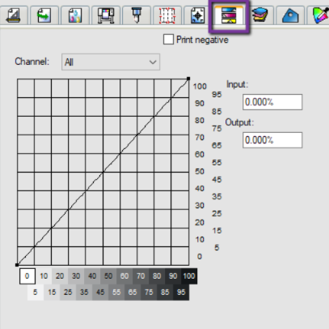Select the 50 gray swatch
Screen dimensions: 329x329
[x=108, y=276]
